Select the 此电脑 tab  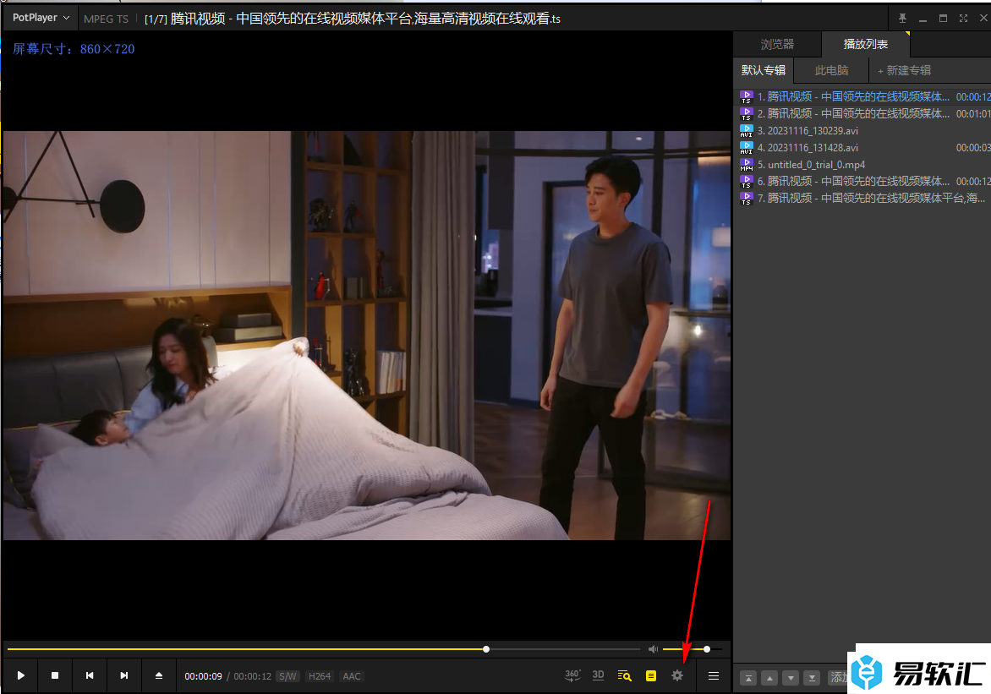832,70
